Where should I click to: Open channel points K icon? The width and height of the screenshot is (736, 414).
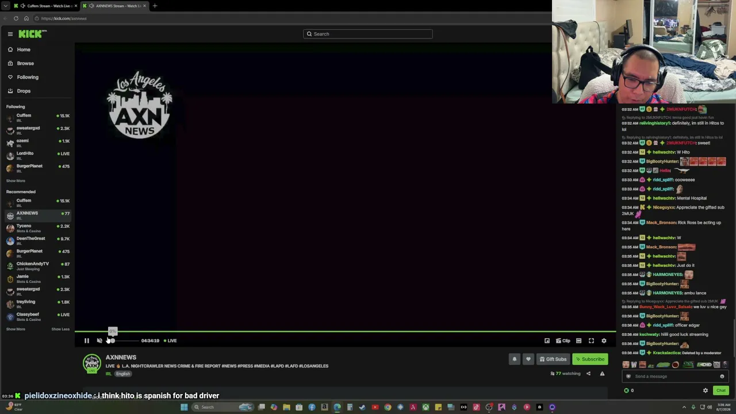pyautogui.click(x=626, y=390)
